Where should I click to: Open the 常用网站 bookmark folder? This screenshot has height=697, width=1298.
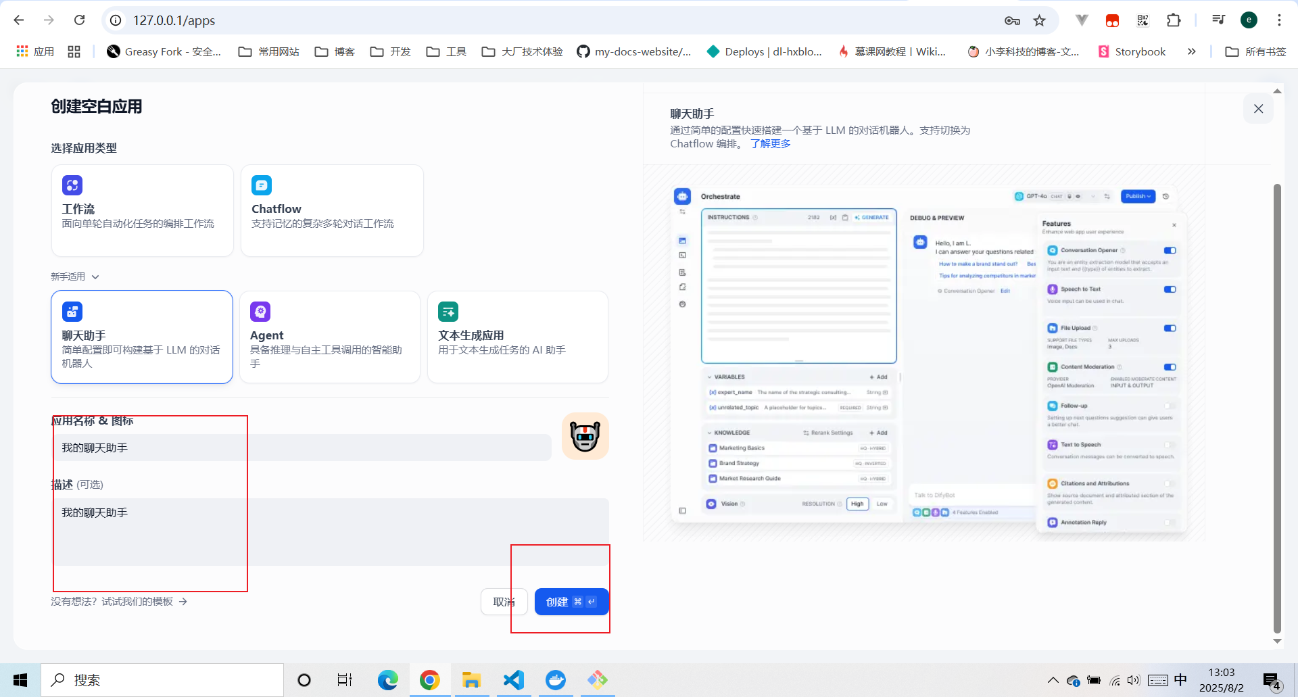tap(269, 51)
